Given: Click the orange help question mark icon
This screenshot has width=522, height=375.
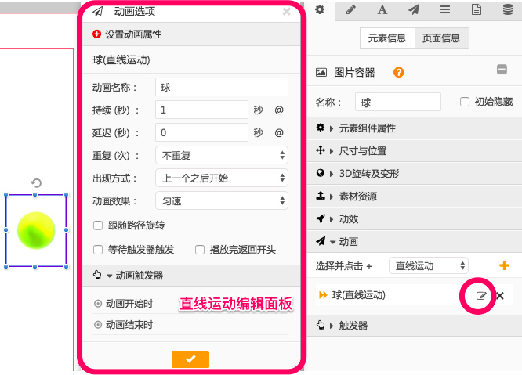Looking at the screenshot, I should [399, 72].
